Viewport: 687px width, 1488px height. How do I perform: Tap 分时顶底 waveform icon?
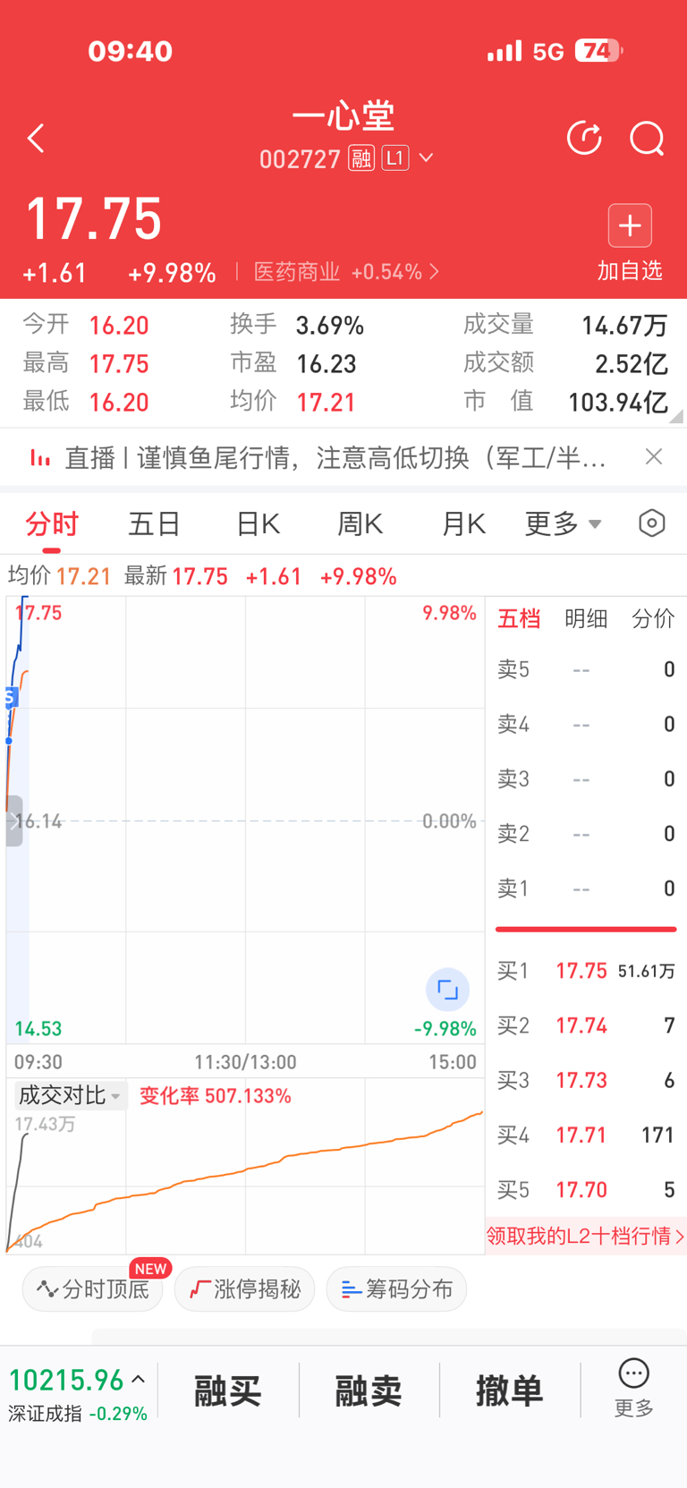tap(47, 1289)
